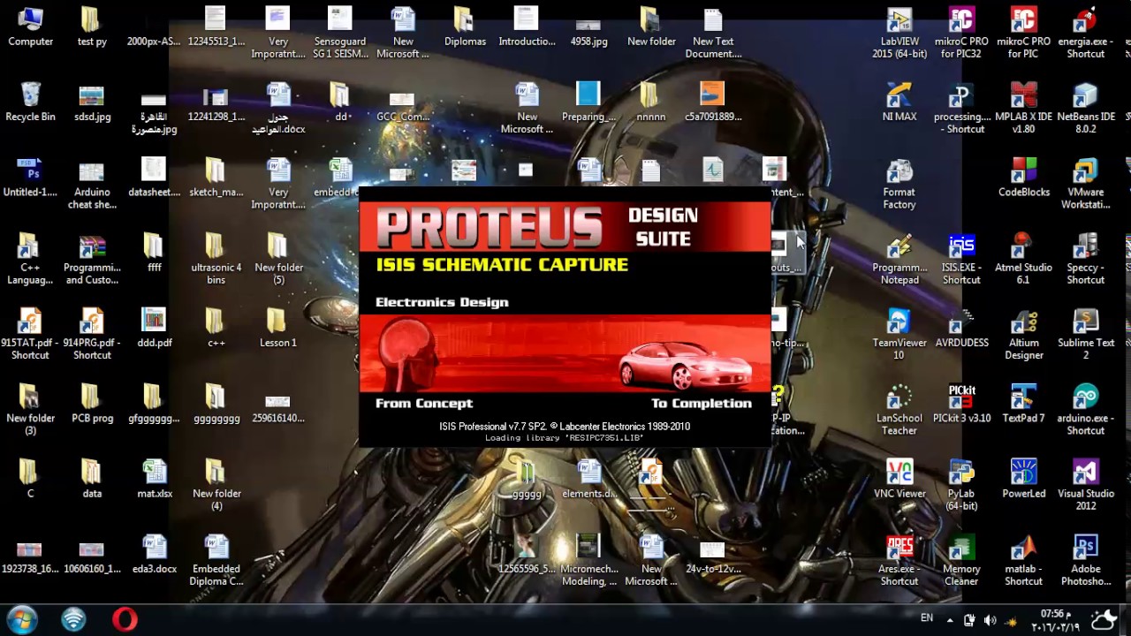Select the energia.exe shortcut icon
This screenshot has height=636, width=1131.
(x=1086, y=34)
